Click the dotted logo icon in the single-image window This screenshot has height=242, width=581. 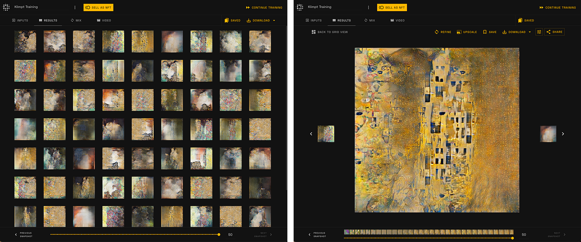(x=300, y=7)
